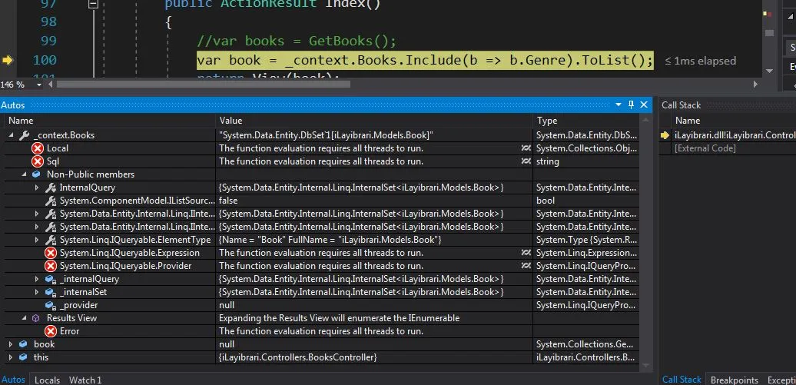Screen dimensions: 796x385
Task: Click the book variable cube icon
Action: (23, 344)
